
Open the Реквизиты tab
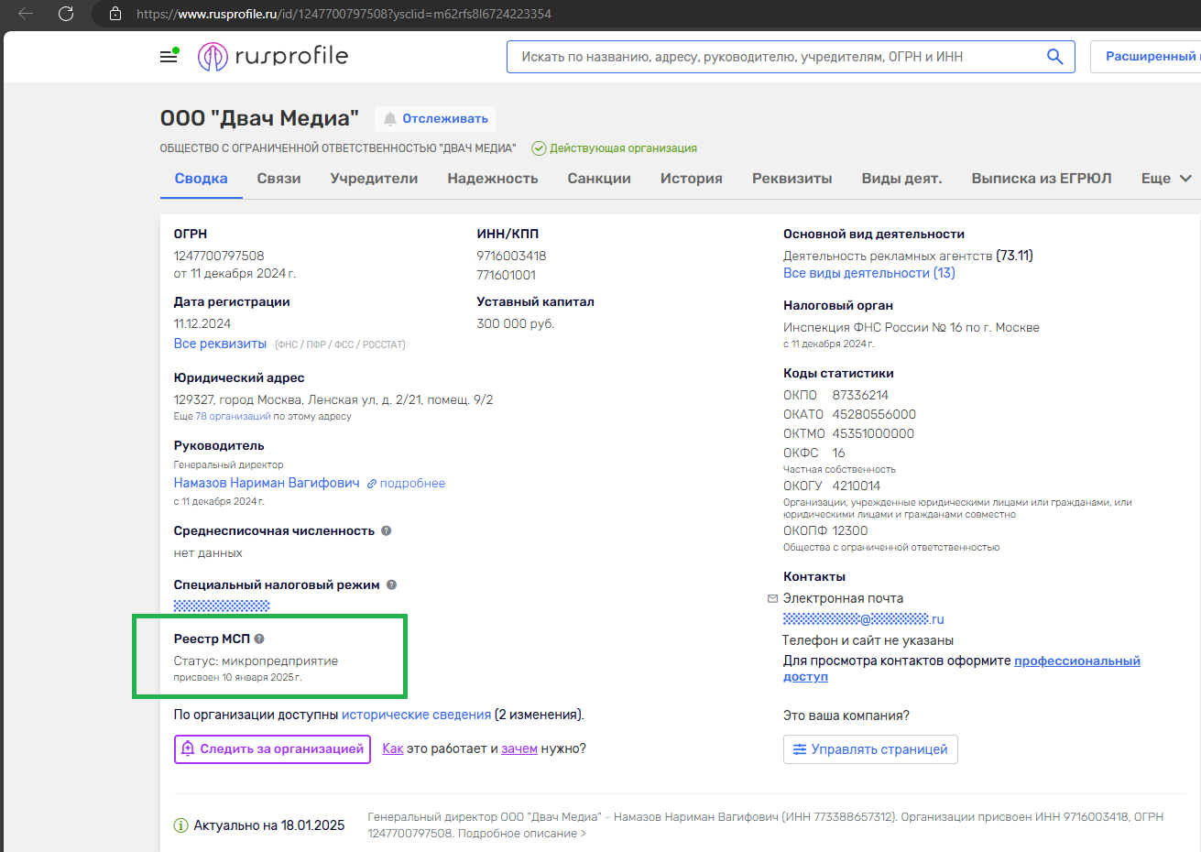click(x=792, y=179)
